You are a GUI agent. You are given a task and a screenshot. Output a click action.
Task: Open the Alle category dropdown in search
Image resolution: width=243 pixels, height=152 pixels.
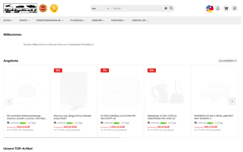click(x=100, y=9)
